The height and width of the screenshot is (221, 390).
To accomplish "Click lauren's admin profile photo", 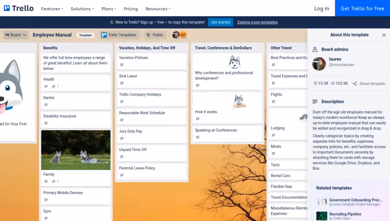I will (x=319, y=64).
